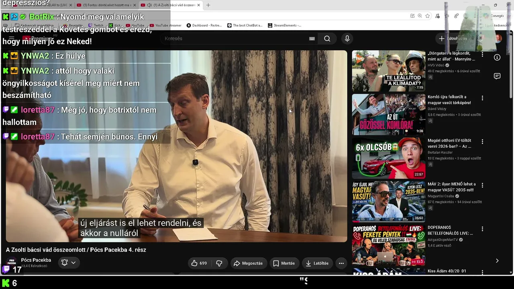Open the Döngetem a légkondit video thumbnail

388,71
